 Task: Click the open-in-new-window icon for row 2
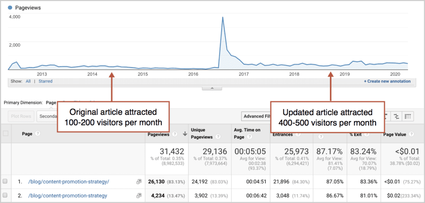[x=139, y=196]
